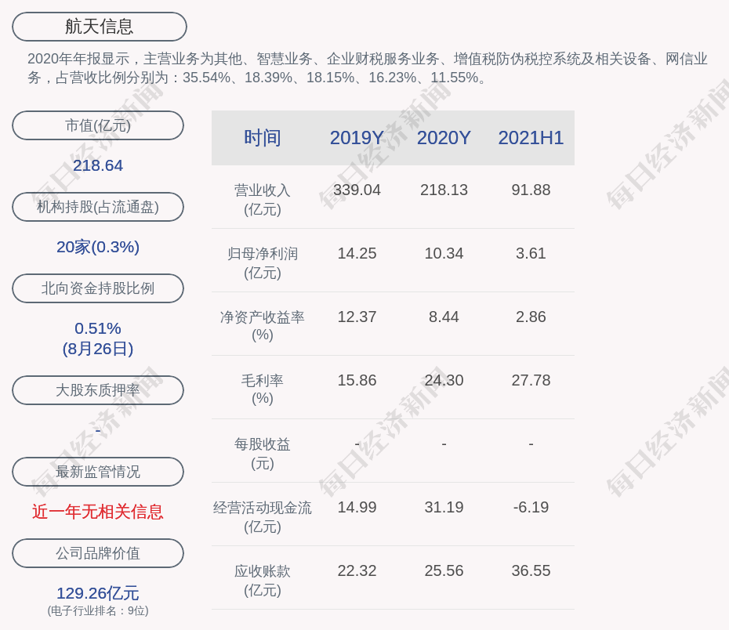Screen dimensions: 729x630
Task: Click the gross margin value 15.86
Action: pyautogui.click(x=357, y=381)
